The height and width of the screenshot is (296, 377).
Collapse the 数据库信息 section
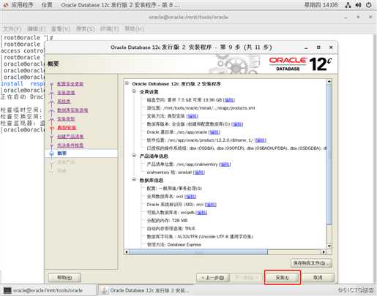click(x=134, y=180)
